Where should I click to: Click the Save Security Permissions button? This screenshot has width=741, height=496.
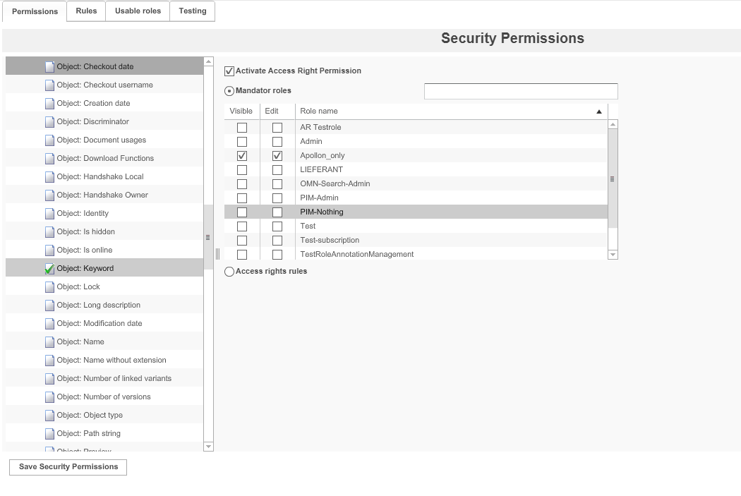[68, 466]
